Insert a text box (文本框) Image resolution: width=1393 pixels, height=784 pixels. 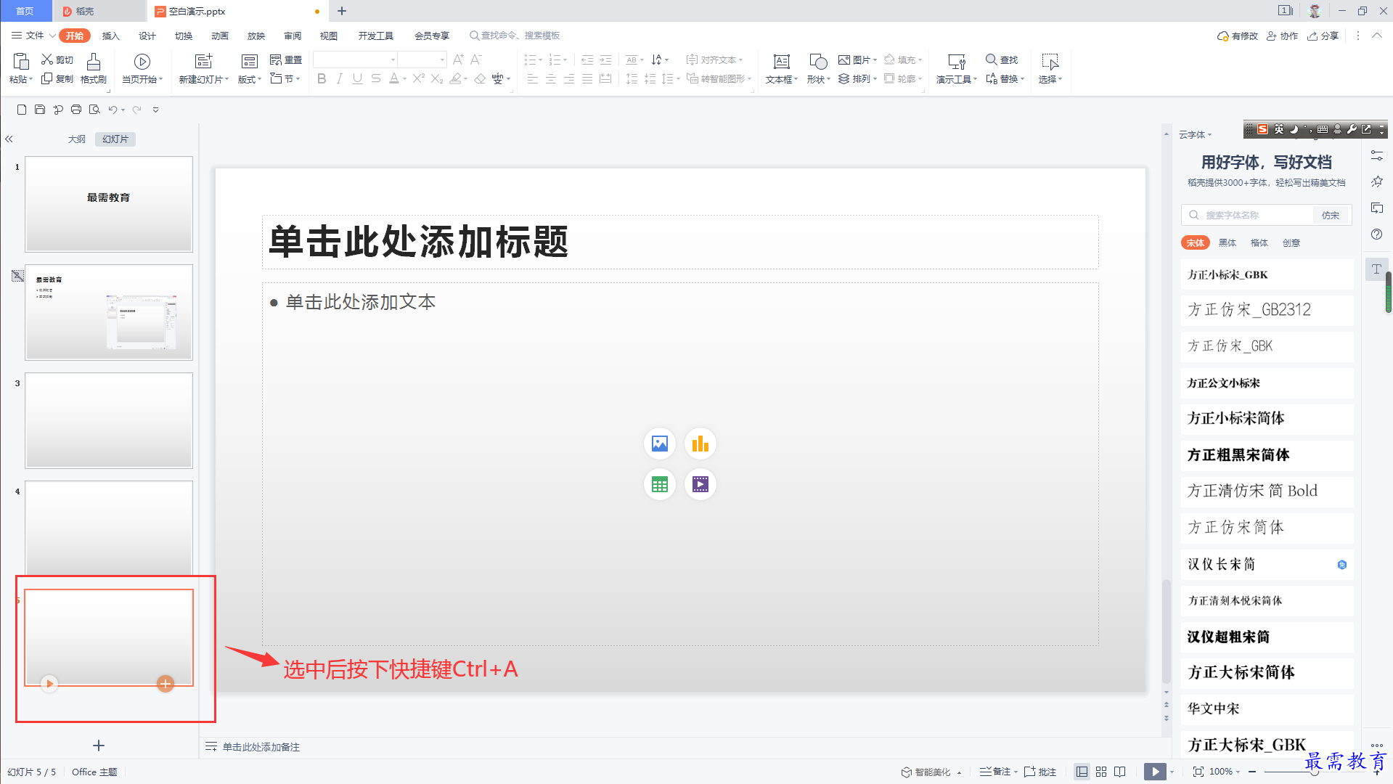point(781,68)
